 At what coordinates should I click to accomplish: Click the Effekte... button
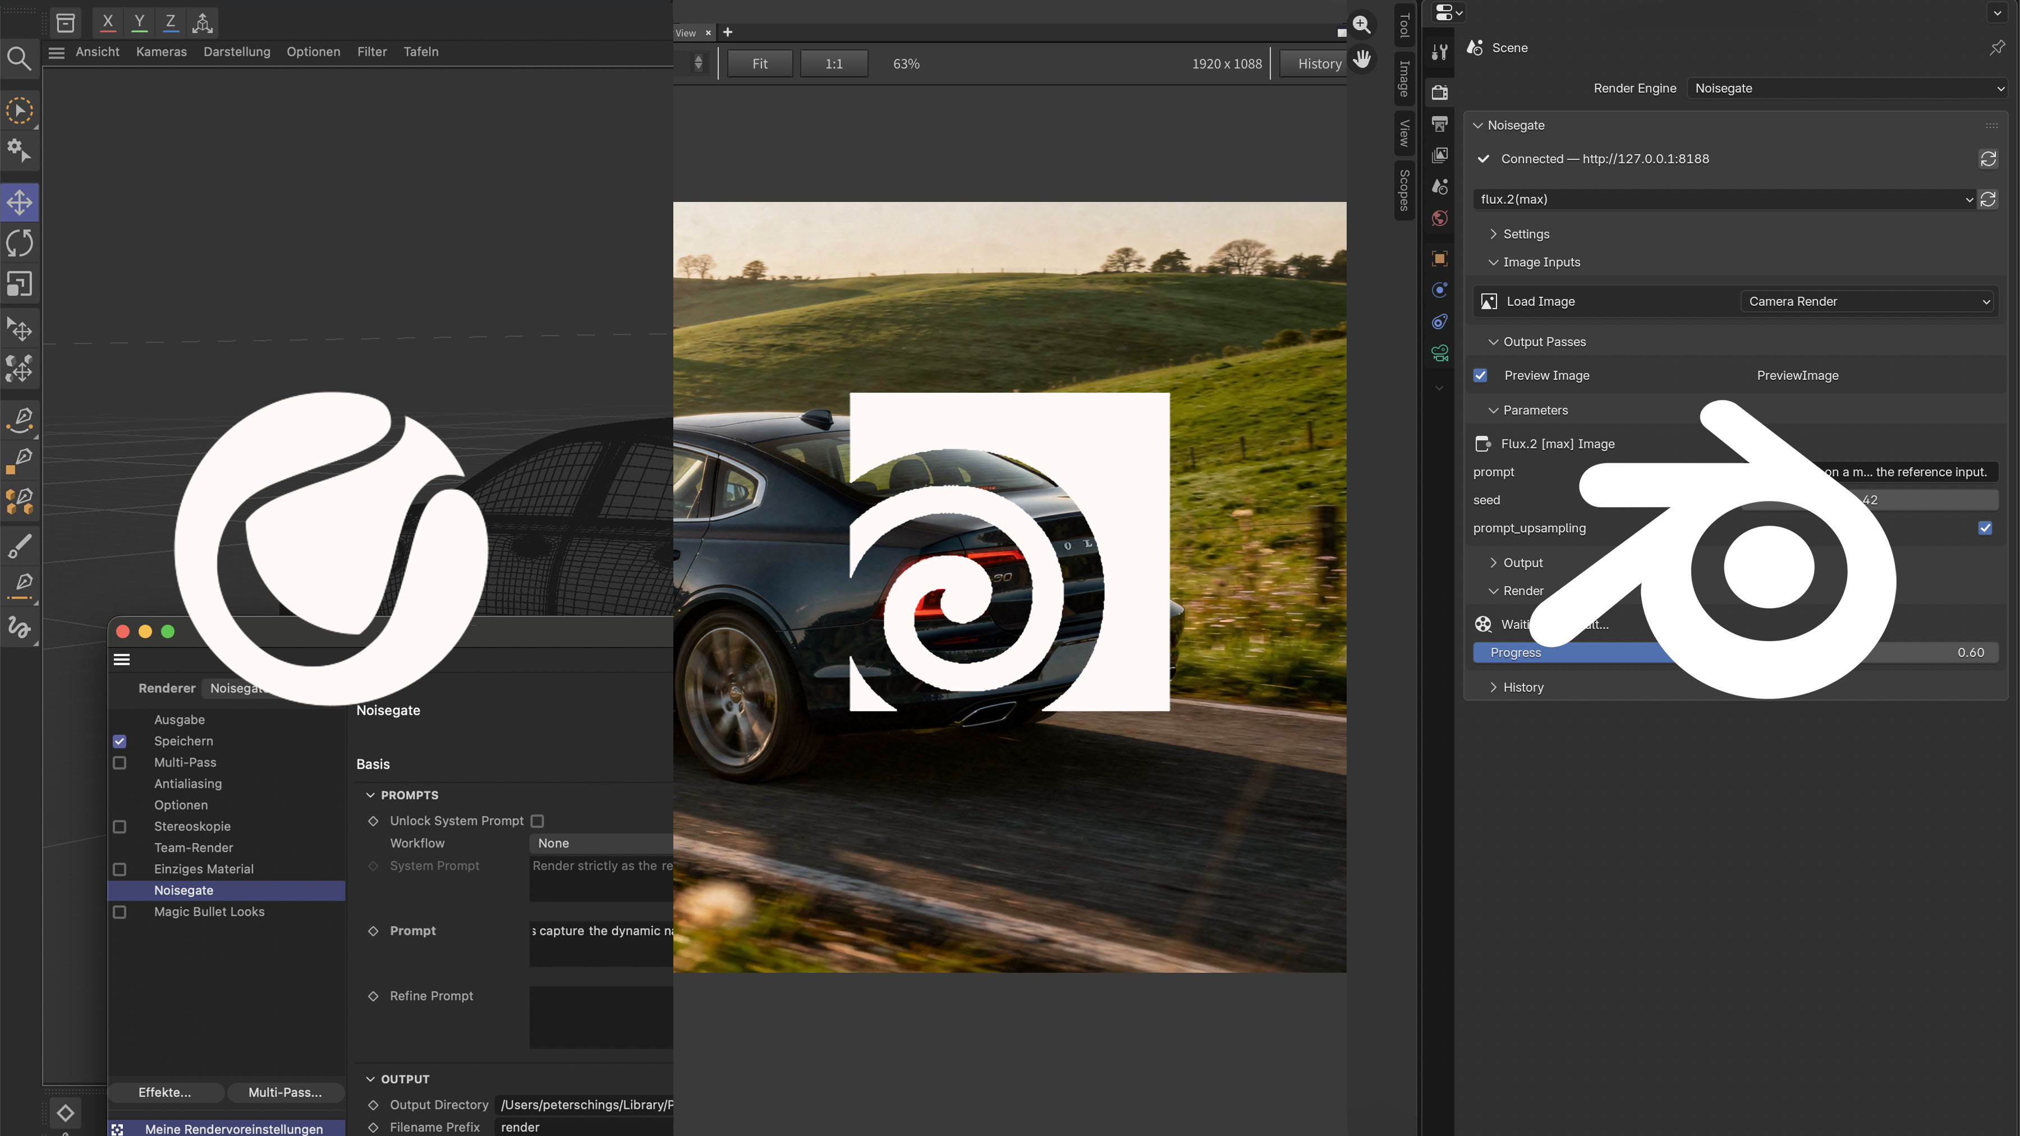[x=164, y=1092]
